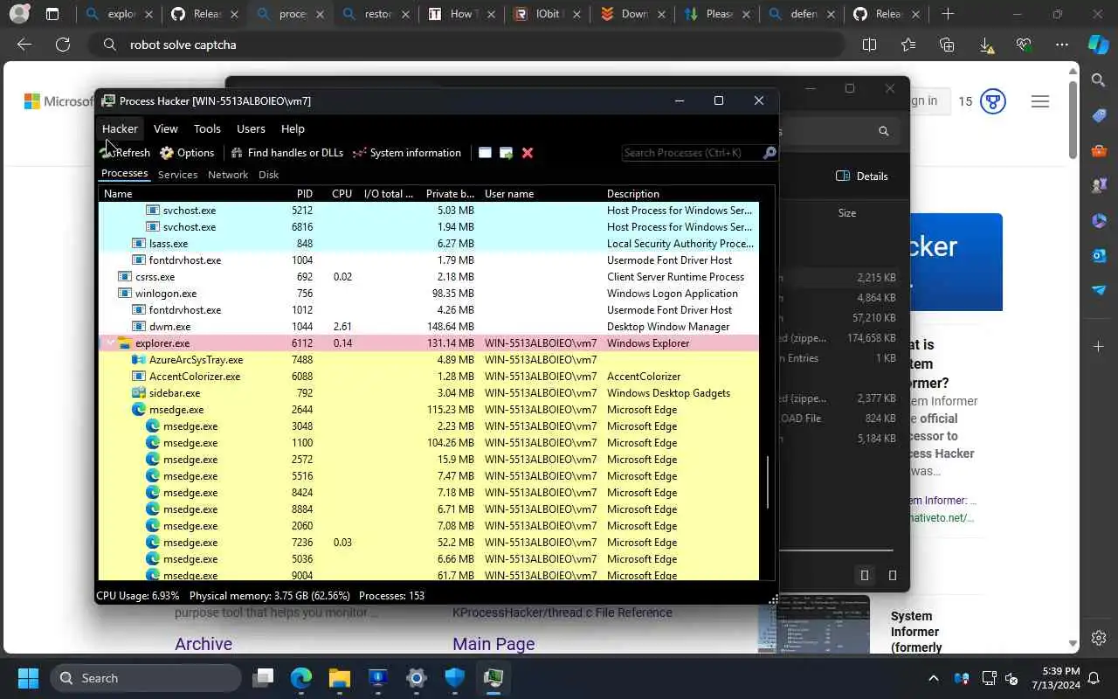This screenshot has height=699, width=1118.
Task: Select the dwm.exe process row
Action: tap(429, 327)
